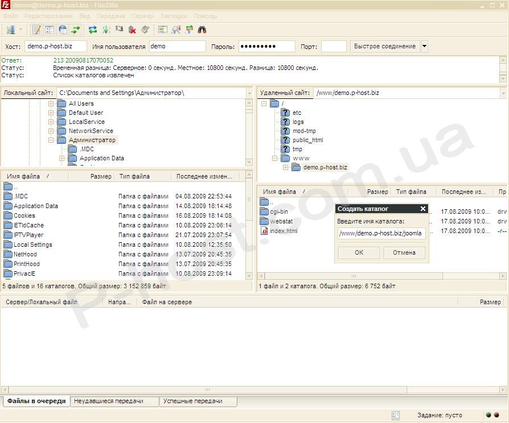Viewport: 509px width, 423px height.
Task: Expand the Application Data tree node
Action: click(61, 158)
